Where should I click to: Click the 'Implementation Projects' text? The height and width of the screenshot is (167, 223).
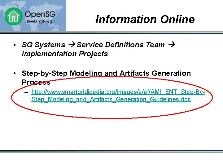pyautogui.click(x=65, y=54)
